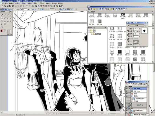The height and width of the screenshot is (116, 155).
Task: Click the grid display icon in the view toolbar
Action: coord(41,9)
